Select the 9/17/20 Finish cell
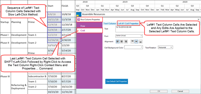The width and height of the screenshot is (201, 94). [68, 82]
